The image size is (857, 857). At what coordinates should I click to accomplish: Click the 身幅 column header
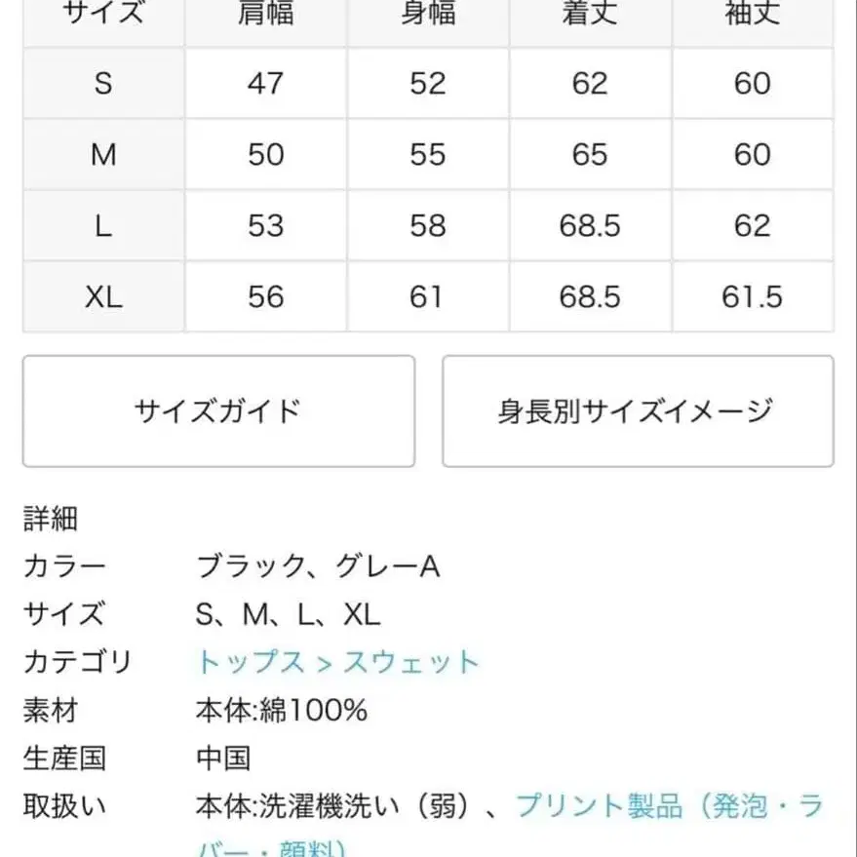point(427,15)
